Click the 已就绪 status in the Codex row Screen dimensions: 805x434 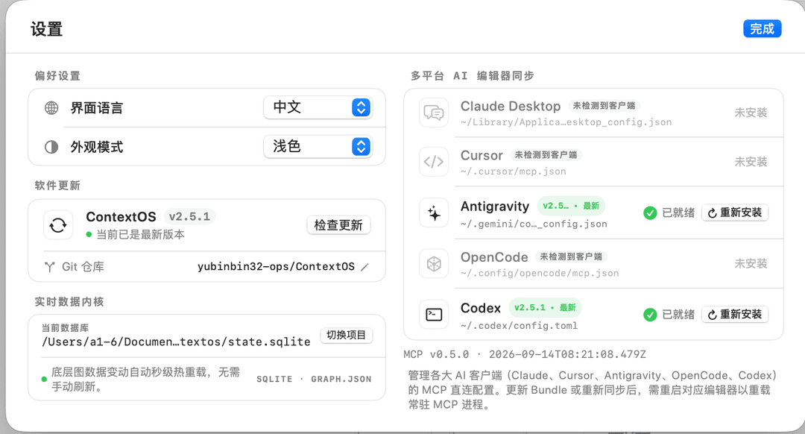678,315
